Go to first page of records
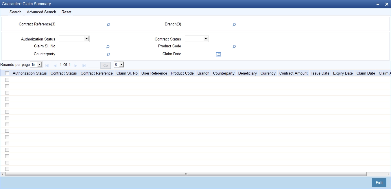This screenshot has width=391, height=189. pyautogui.click(x=47, y=66)
